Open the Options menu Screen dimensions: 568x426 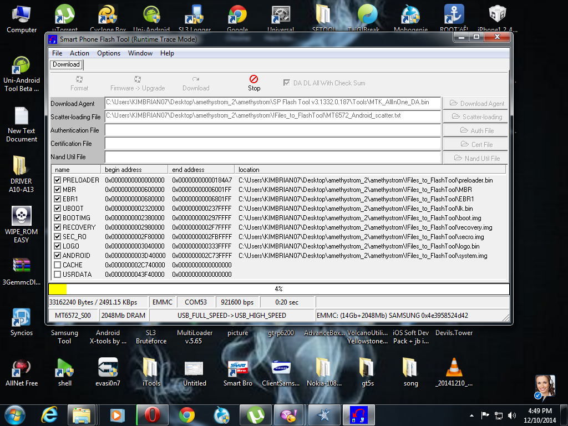(x=109, y=53)
